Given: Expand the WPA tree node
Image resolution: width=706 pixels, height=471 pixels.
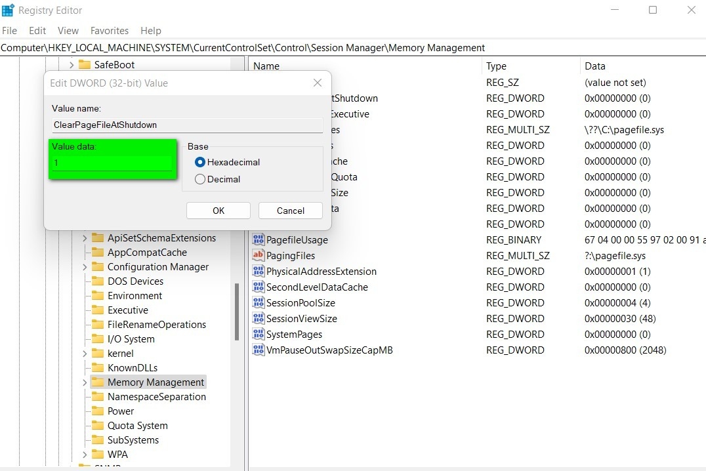Looking at the screenshot, I should tap(84, 454).
